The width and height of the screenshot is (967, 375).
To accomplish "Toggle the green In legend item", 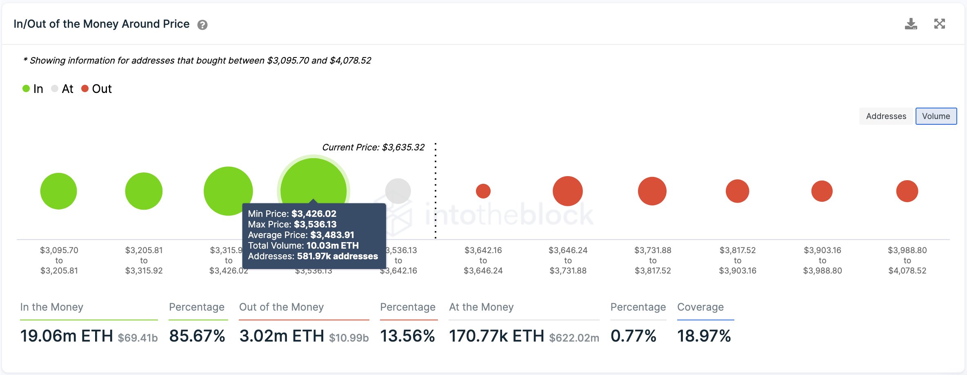I will pos(33,89).
